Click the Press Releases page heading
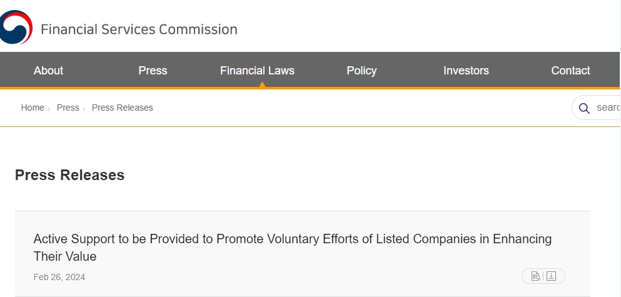The height and width of the screenshot is (297, 621). point(69,175)
